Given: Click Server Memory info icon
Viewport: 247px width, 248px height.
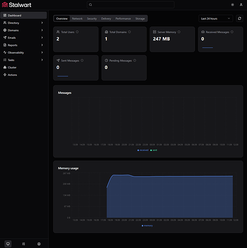Looking at the screenshot, I should (179, 32).
